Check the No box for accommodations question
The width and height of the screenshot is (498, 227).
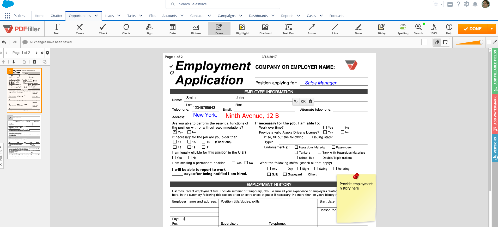coord(189,132)
